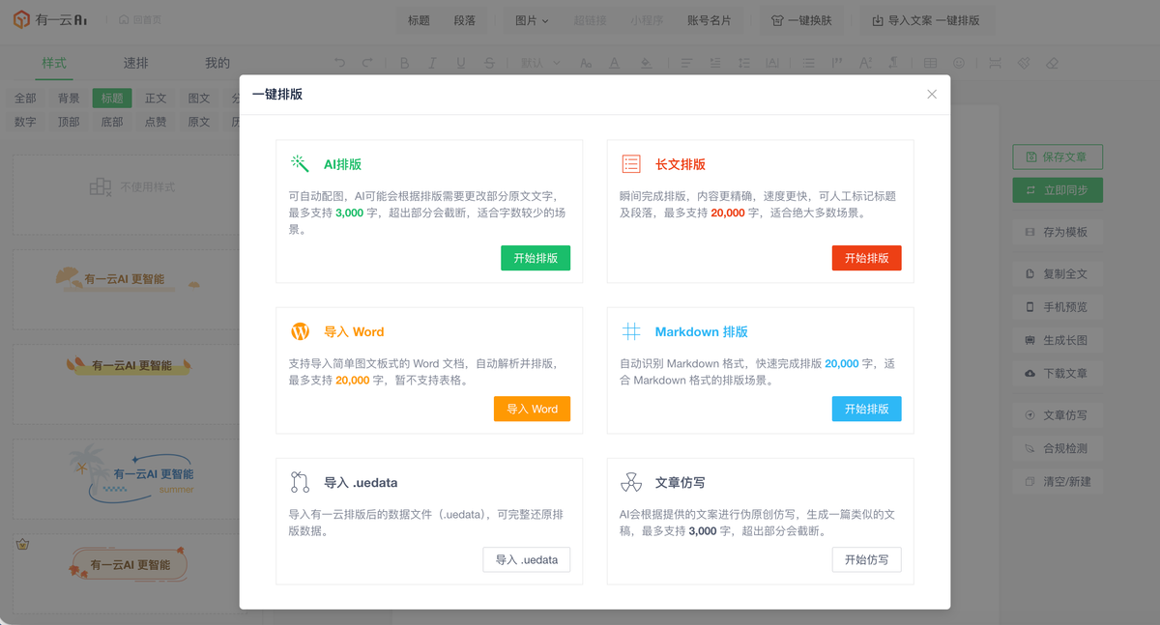
Task: Click the WordPress-style 导入 Word icon
Action: [301, 331]
